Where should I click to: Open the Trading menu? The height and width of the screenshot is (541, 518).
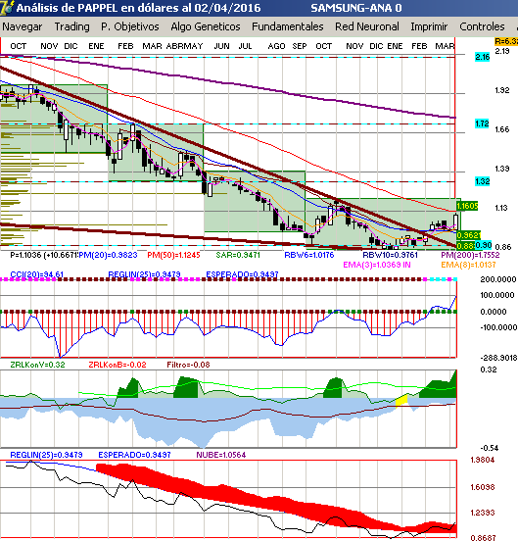coord(72,26)
